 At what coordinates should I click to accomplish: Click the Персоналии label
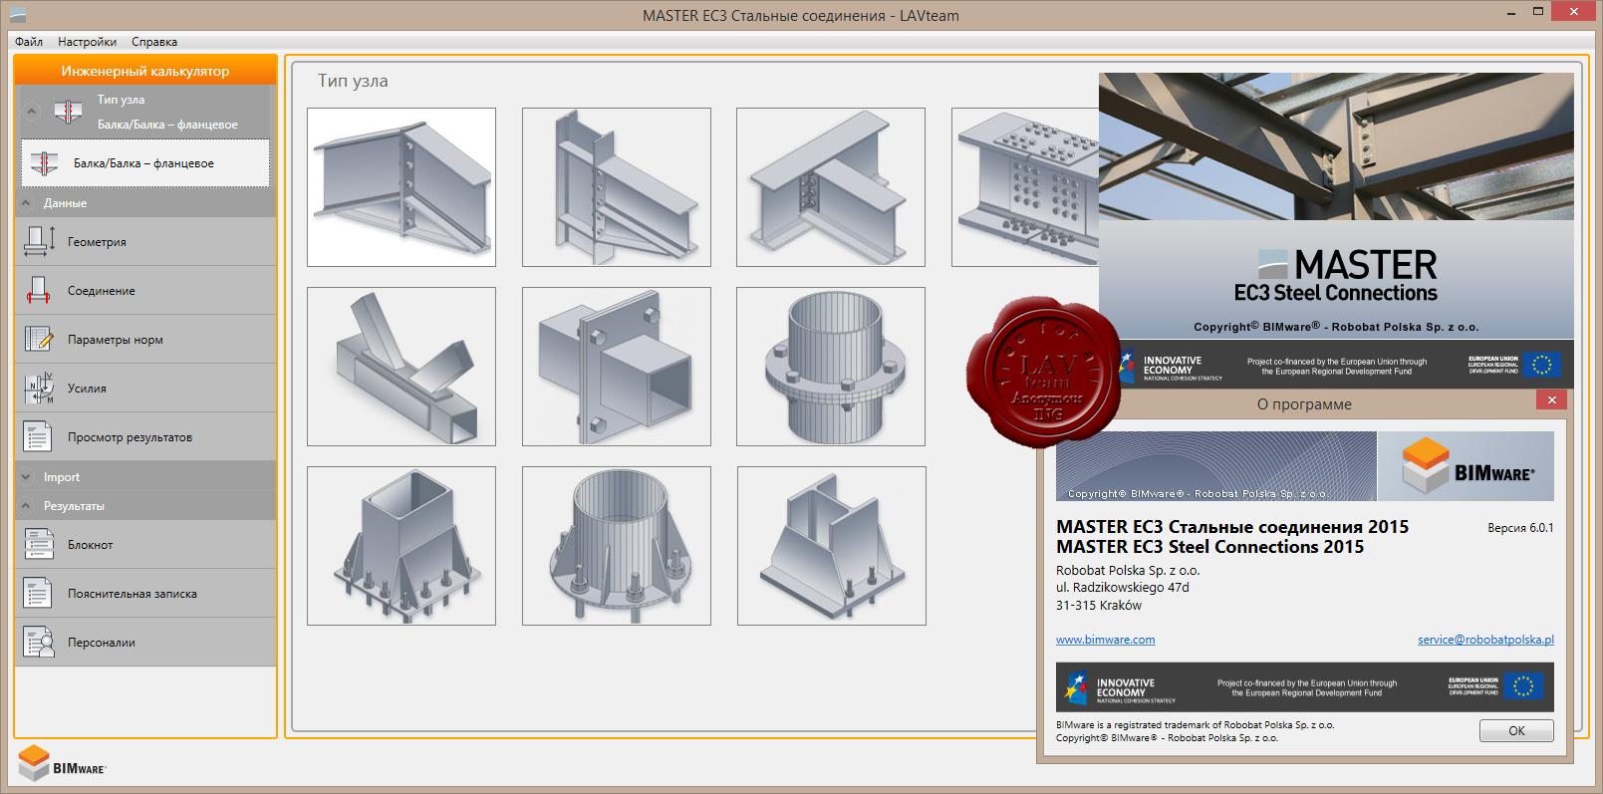point(102,643)
